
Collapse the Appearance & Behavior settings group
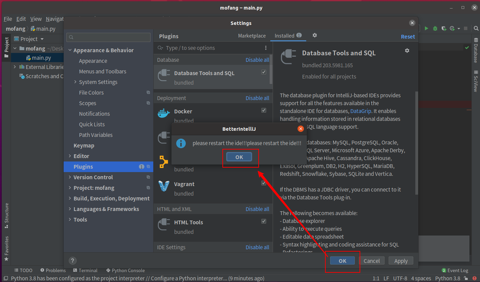(x=70, y=50)
